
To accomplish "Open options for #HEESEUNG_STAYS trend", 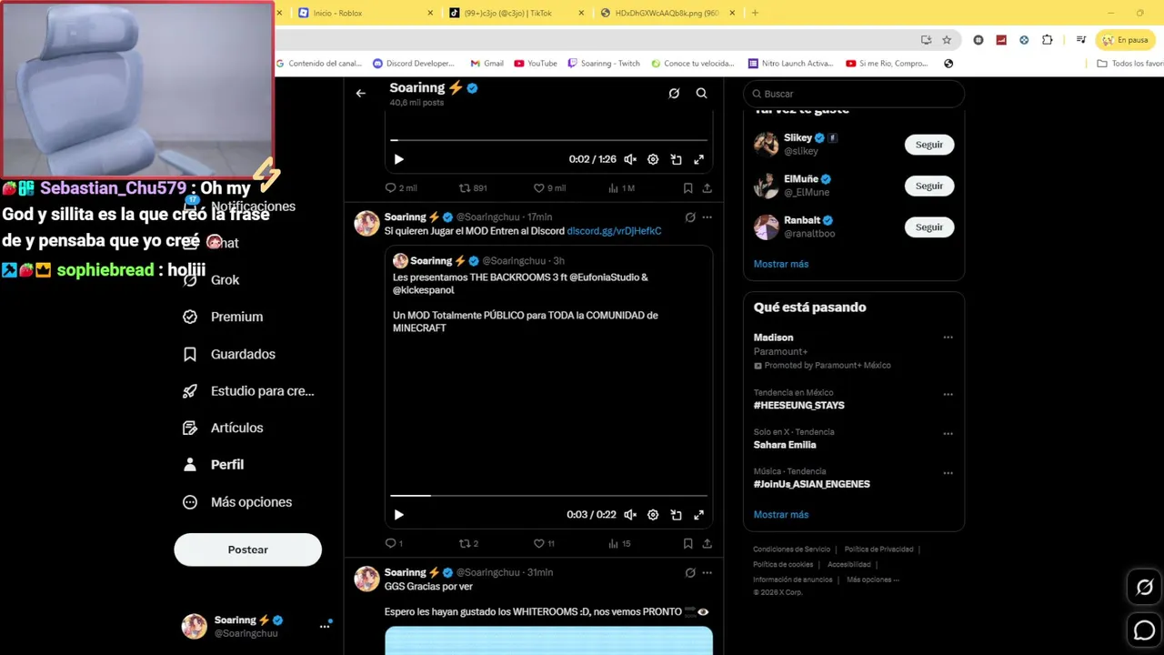I will (x=948, y=395).
